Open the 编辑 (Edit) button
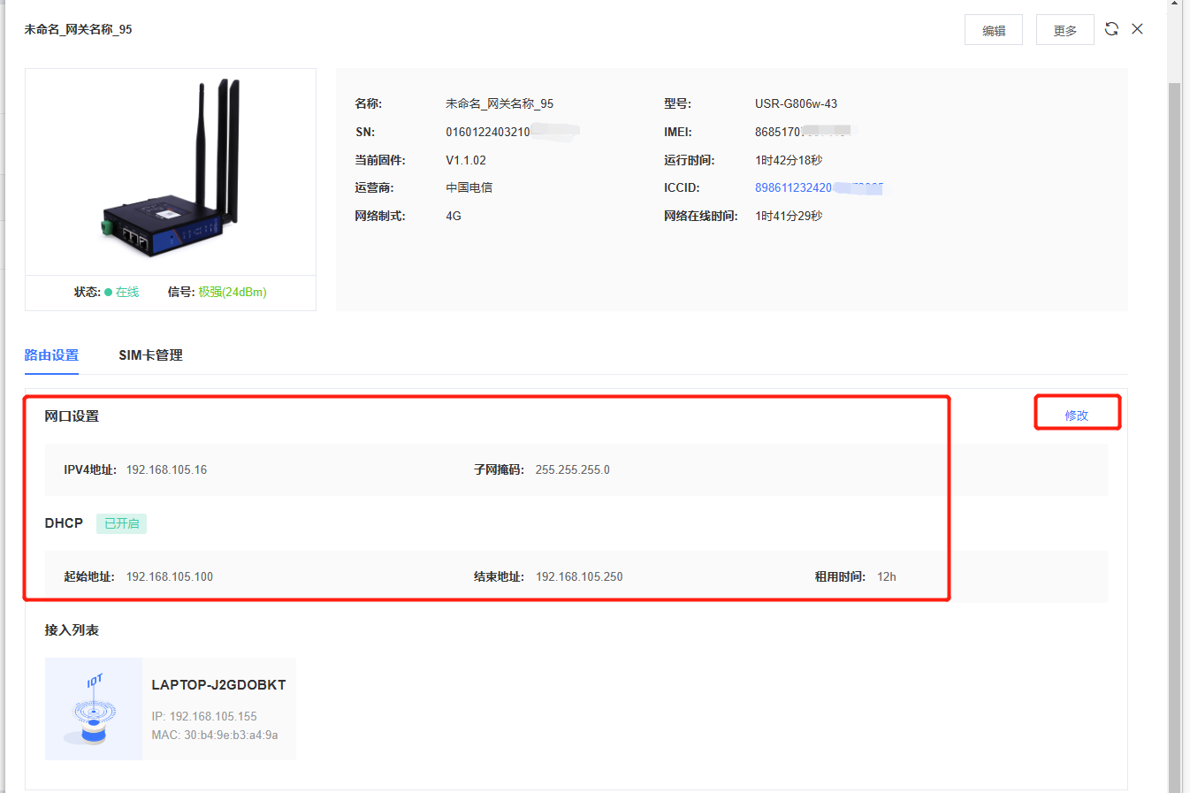 click(993, 30)
